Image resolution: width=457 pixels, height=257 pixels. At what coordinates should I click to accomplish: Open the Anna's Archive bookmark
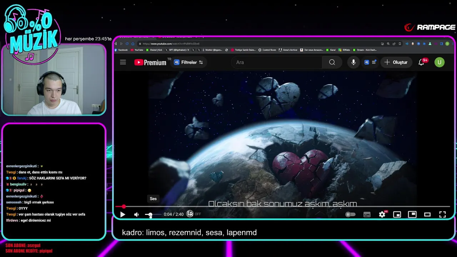[x=288, y=50]
